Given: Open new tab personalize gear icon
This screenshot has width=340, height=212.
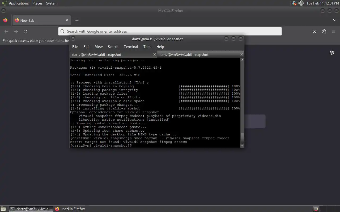Looking at the screenshot, I should click(332, 53).
